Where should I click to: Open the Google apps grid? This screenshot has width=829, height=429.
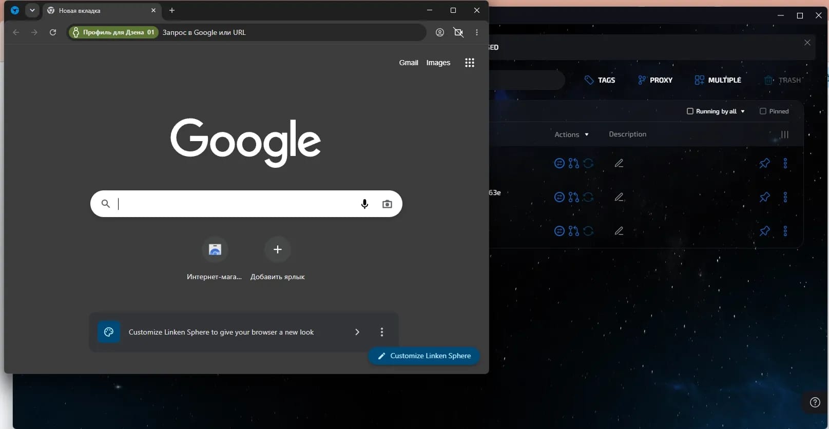[470, 63]
